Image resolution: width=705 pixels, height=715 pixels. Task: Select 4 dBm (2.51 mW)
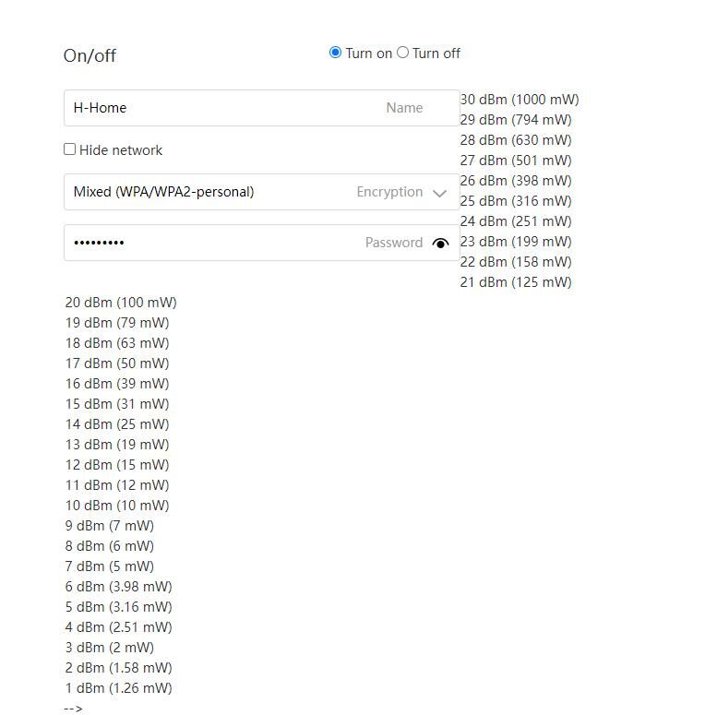point(118,627)
